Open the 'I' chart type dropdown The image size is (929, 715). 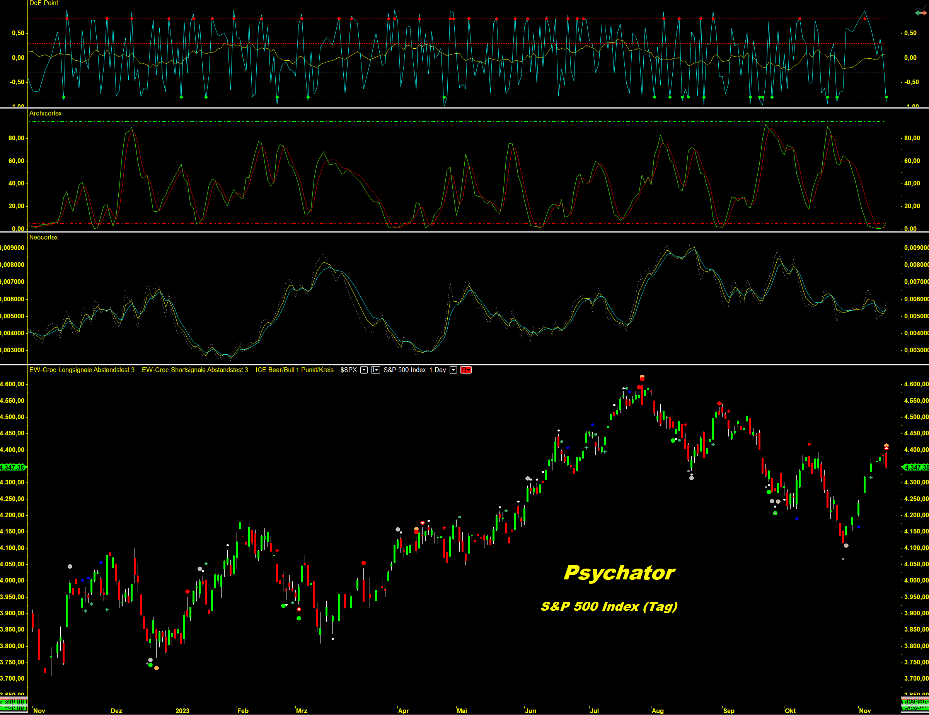pos(375,370)
